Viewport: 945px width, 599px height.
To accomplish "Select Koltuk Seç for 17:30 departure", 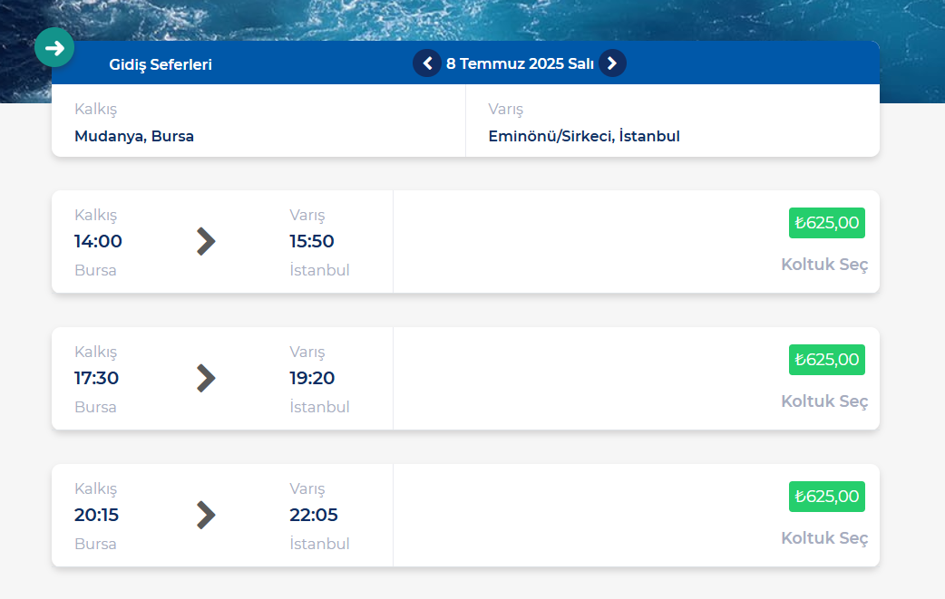I will point(824,401).
